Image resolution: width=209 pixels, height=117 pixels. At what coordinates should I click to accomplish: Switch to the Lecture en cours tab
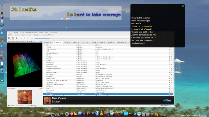click(x=97, y=42)
